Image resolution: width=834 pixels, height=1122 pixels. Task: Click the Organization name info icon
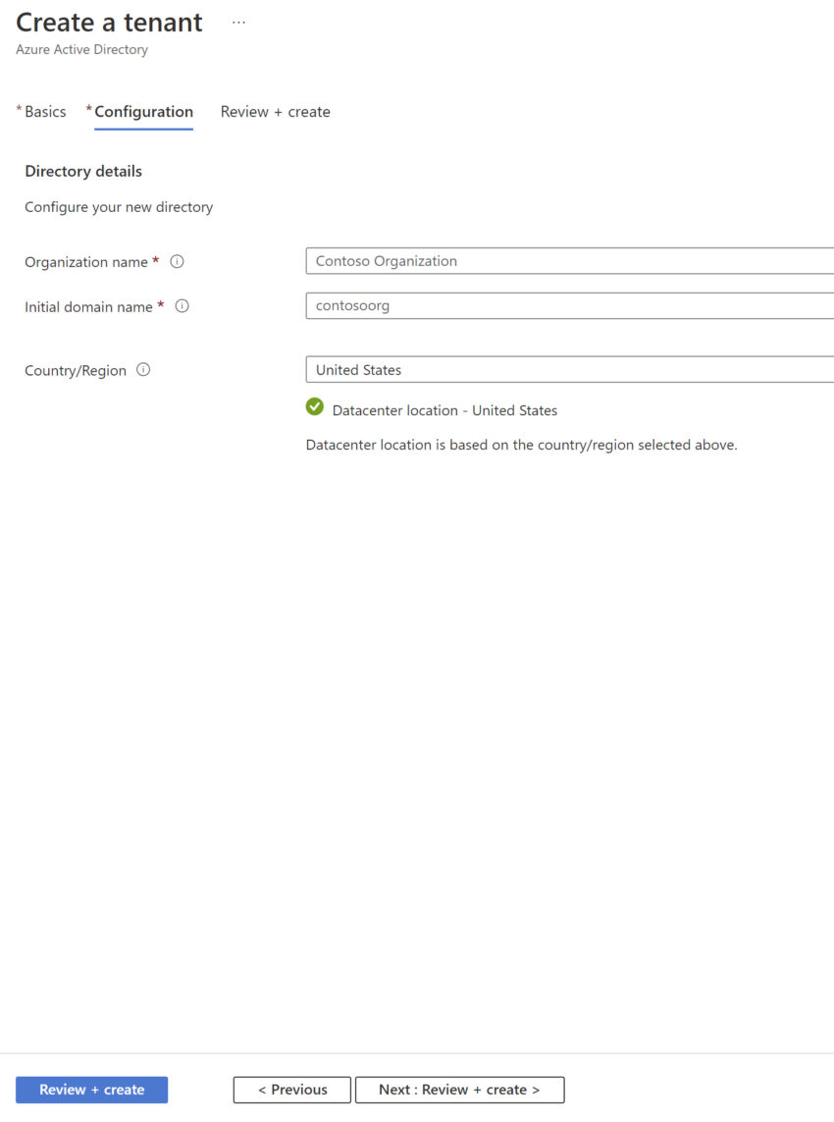177,261
